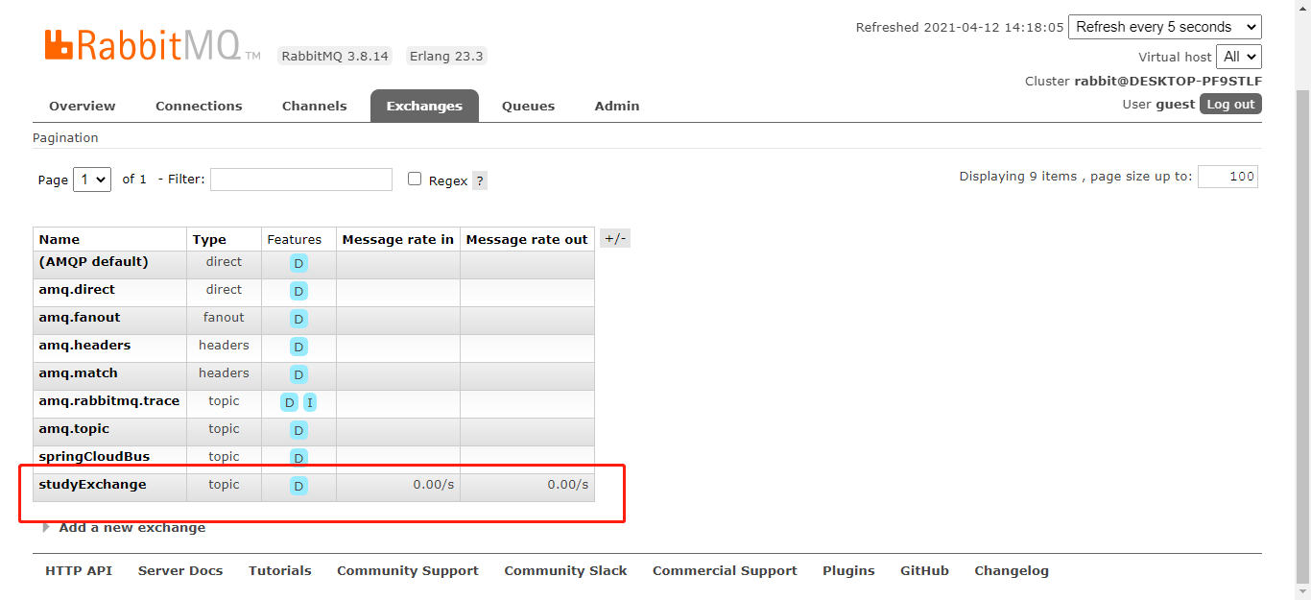Open the amq.topic exchange
Image resolution: width=1311 pixels, height=600 pixels.
pos(74,428)
